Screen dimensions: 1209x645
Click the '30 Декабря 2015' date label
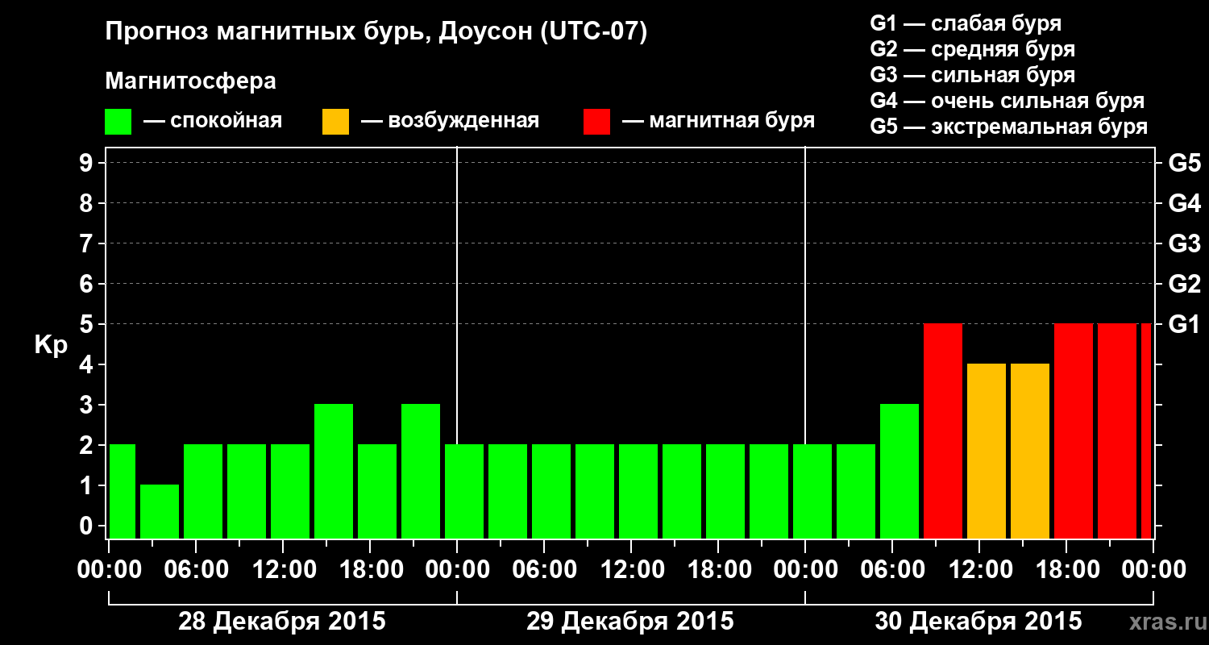pos(978,622)
